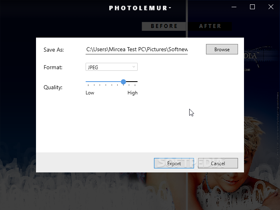This screenshot has height=210, width=280.
Task: Open the small arrow beside PHOTOLEMUR title
Action: coord(170,8)
